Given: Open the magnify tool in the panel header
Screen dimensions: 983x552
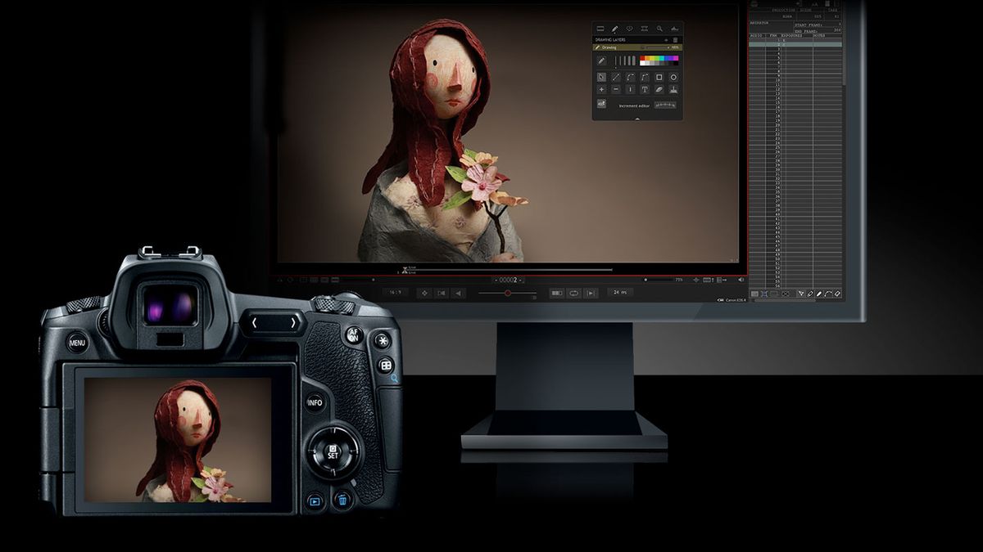Looking at the screenshot, I should 660,28.
